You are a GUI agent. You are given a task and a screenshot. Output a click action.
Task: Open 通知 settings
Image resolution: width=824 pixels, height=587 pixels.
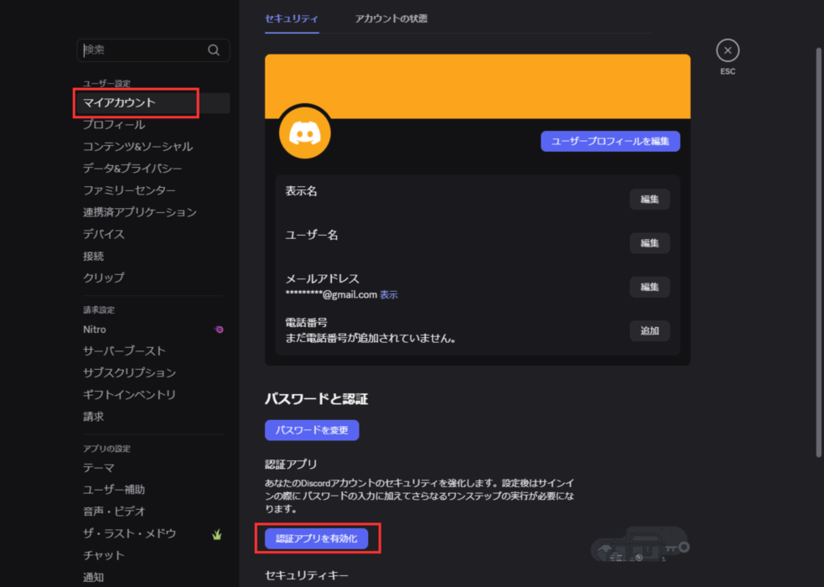pyautogui.click(x=94, y=578)
